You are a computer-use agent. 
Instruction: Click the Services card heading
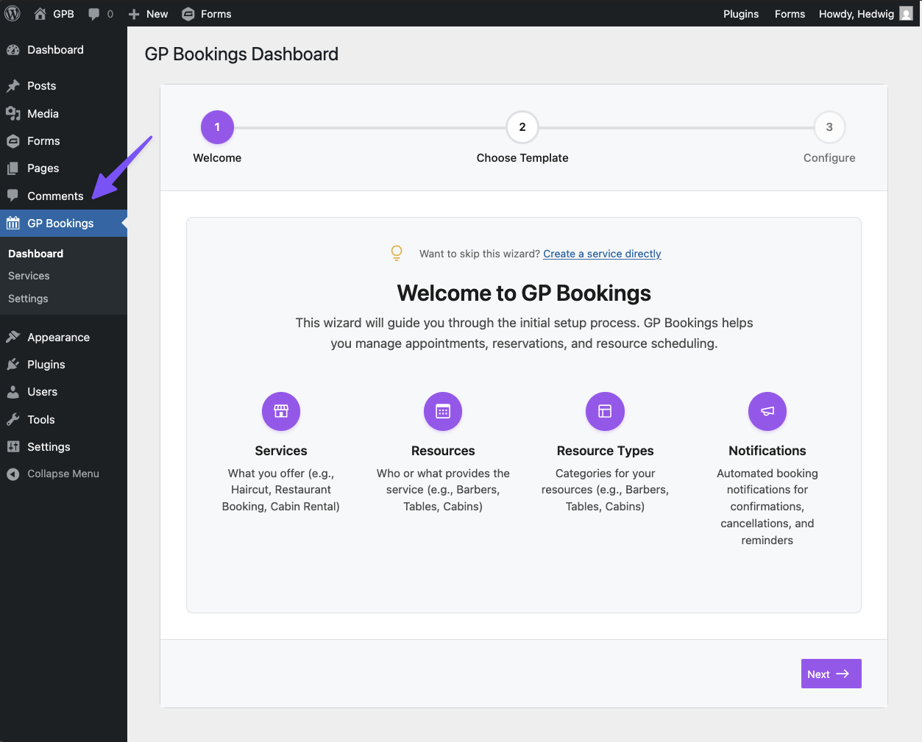(281, 451)
